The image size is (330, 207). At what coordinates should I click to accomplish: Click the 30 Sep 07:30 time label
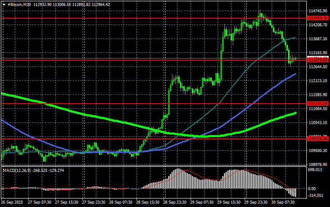coord(283,202)
